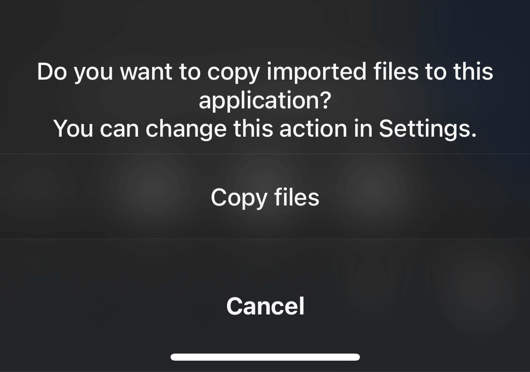Tap the dialog title text

265,85
